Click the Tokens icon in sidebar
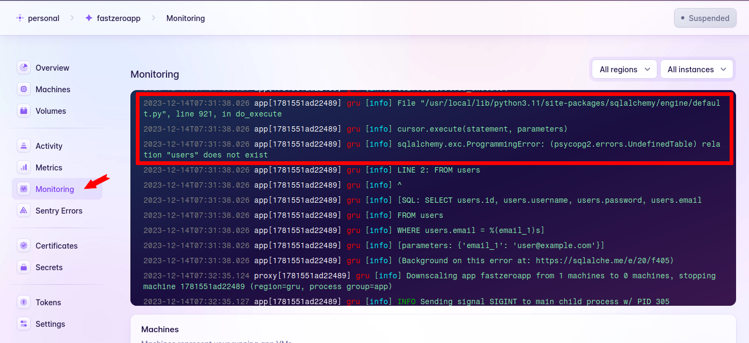This screenshot has height=343, width=749. pyautogui.click(x=24, y=303)
